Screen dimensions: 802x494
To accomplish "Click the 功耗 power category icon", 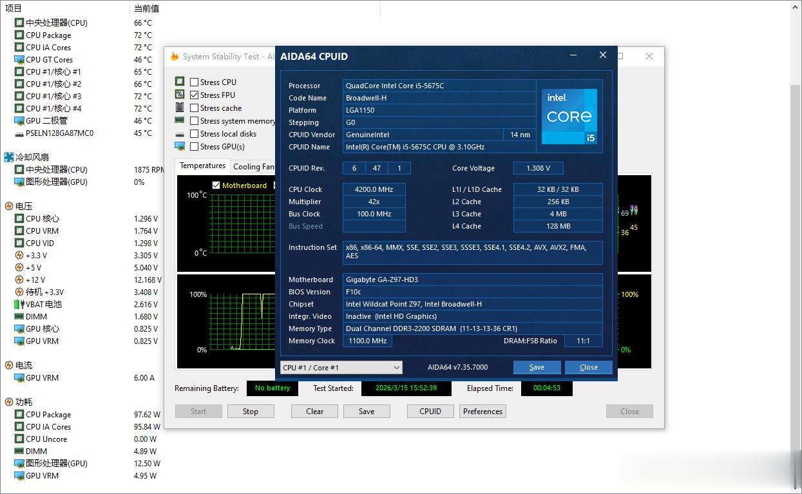I will click(9, 402).
